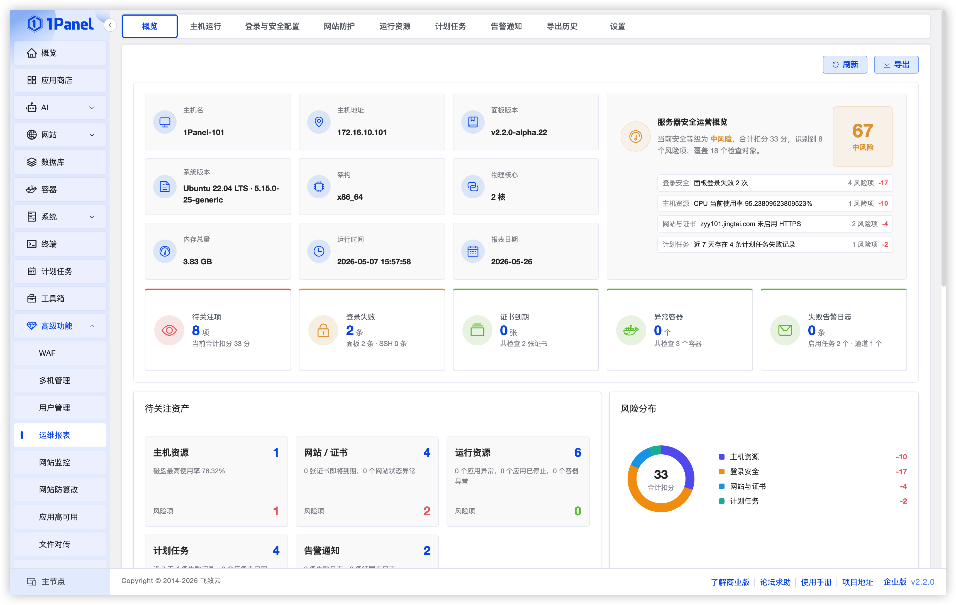
Task: Click the 登录安全 risk row with -17
Action: point(775,183)
